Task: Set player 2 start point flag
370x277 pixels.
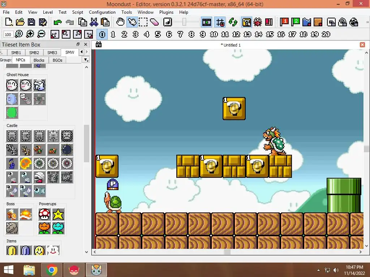Action: (x=295, y=22)
